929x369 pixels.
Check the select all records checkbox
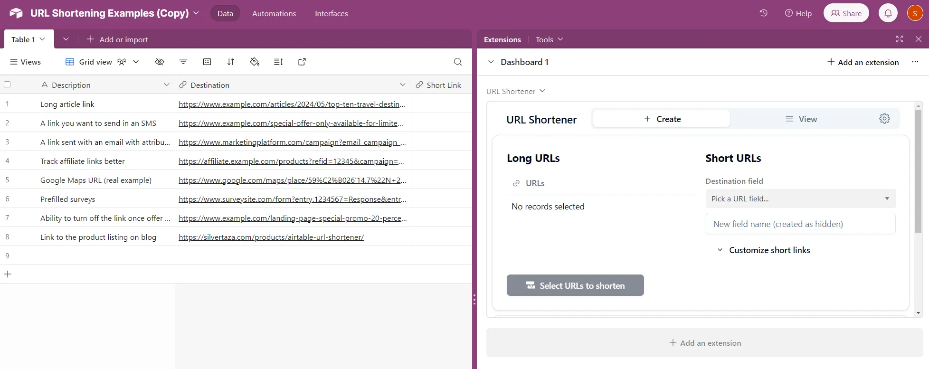point(7,85)
